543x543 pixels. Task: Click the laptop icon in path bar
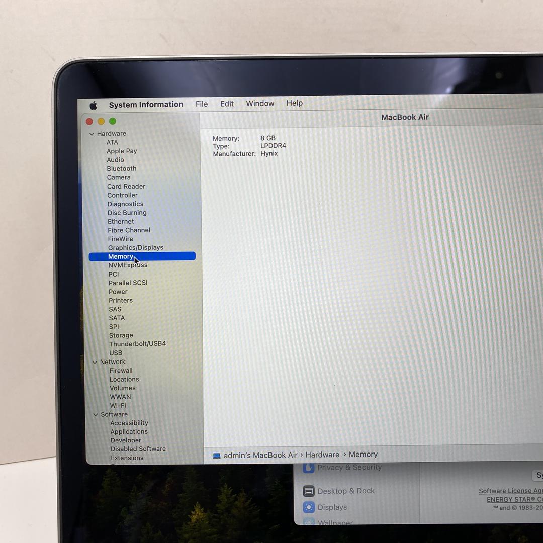[217, 456]
